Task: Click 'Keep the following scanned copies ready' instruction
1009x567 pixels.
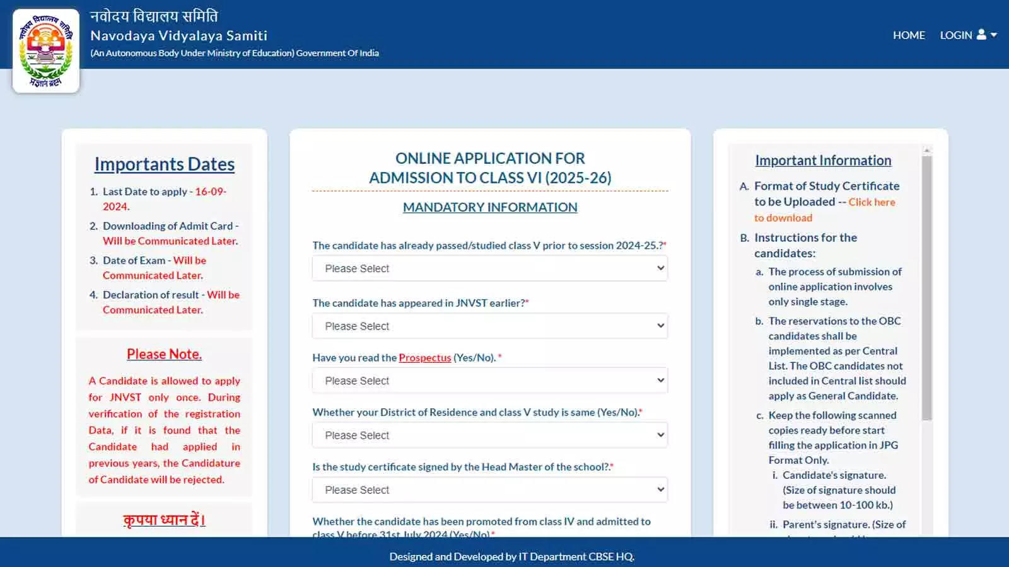Action: point(833,437)
